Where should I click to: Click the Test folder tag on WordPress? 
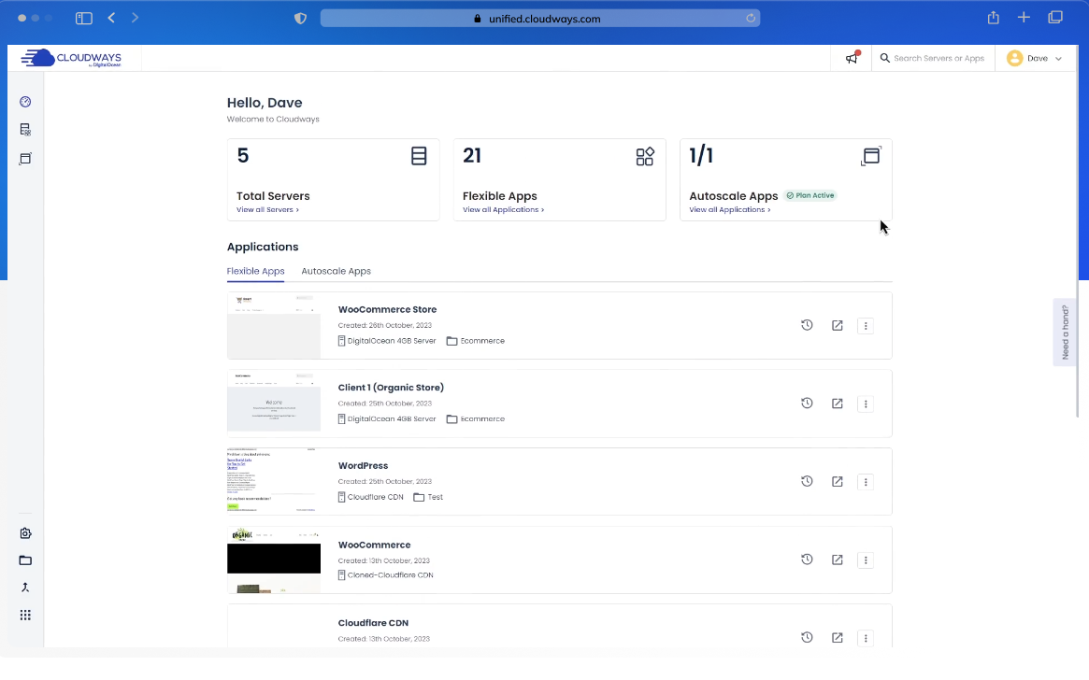(x=428, y=497)
